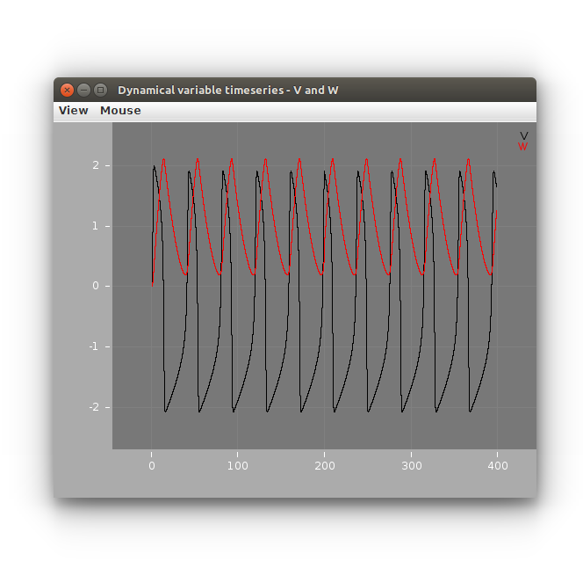Click the first black V curve trough
Viewport: 583px width, 583px height.
(x=165, y=412)
